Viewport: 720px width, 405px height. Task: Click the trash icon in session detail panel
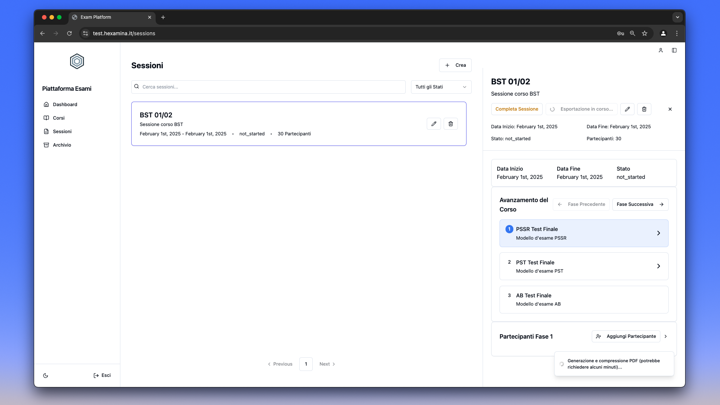pos(644,109)
